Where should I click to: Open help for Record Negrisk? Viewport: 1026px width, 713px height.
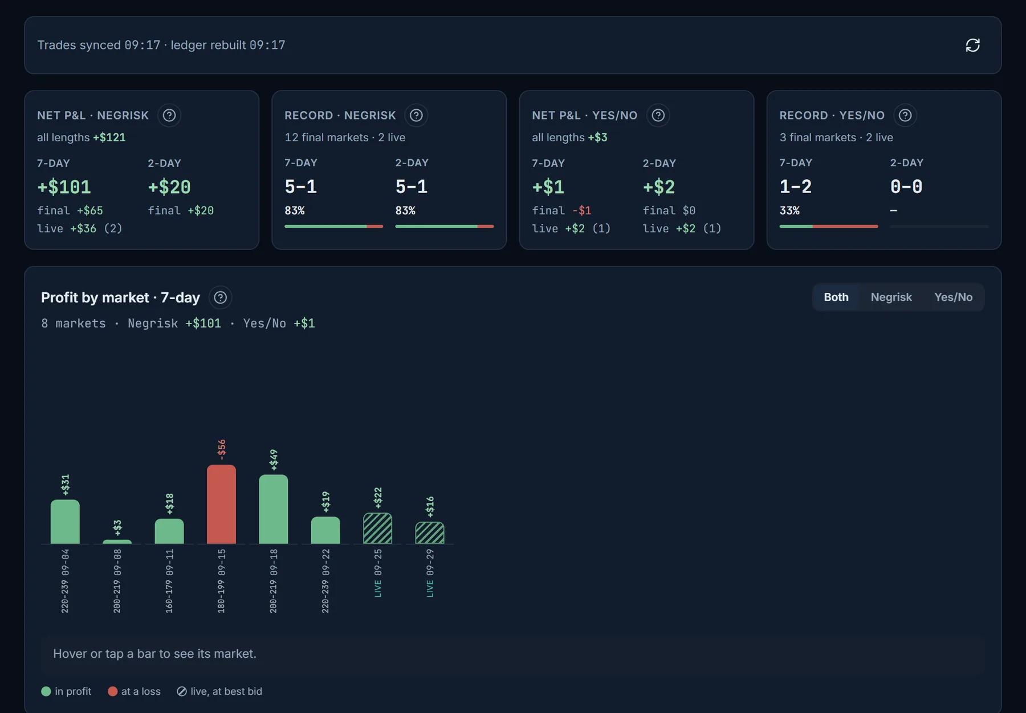point(416,115)
